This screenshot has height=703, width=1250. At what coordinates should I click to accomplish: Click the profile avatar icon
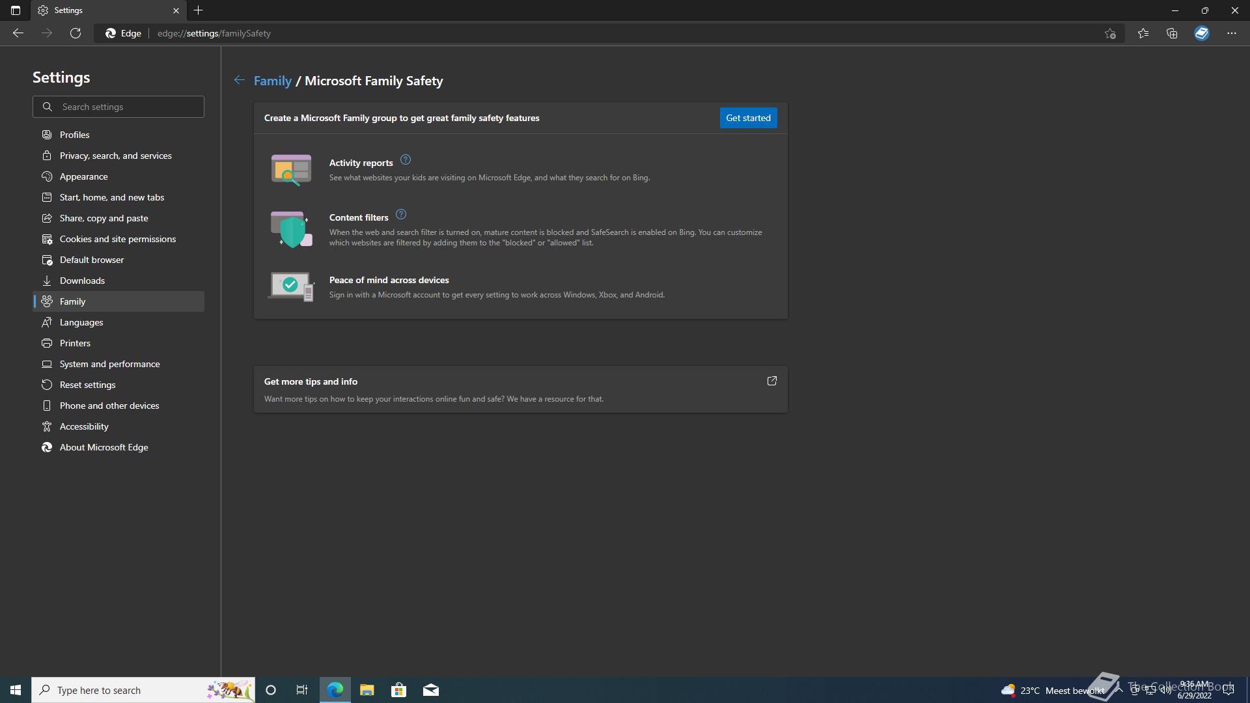(1202, 33)
